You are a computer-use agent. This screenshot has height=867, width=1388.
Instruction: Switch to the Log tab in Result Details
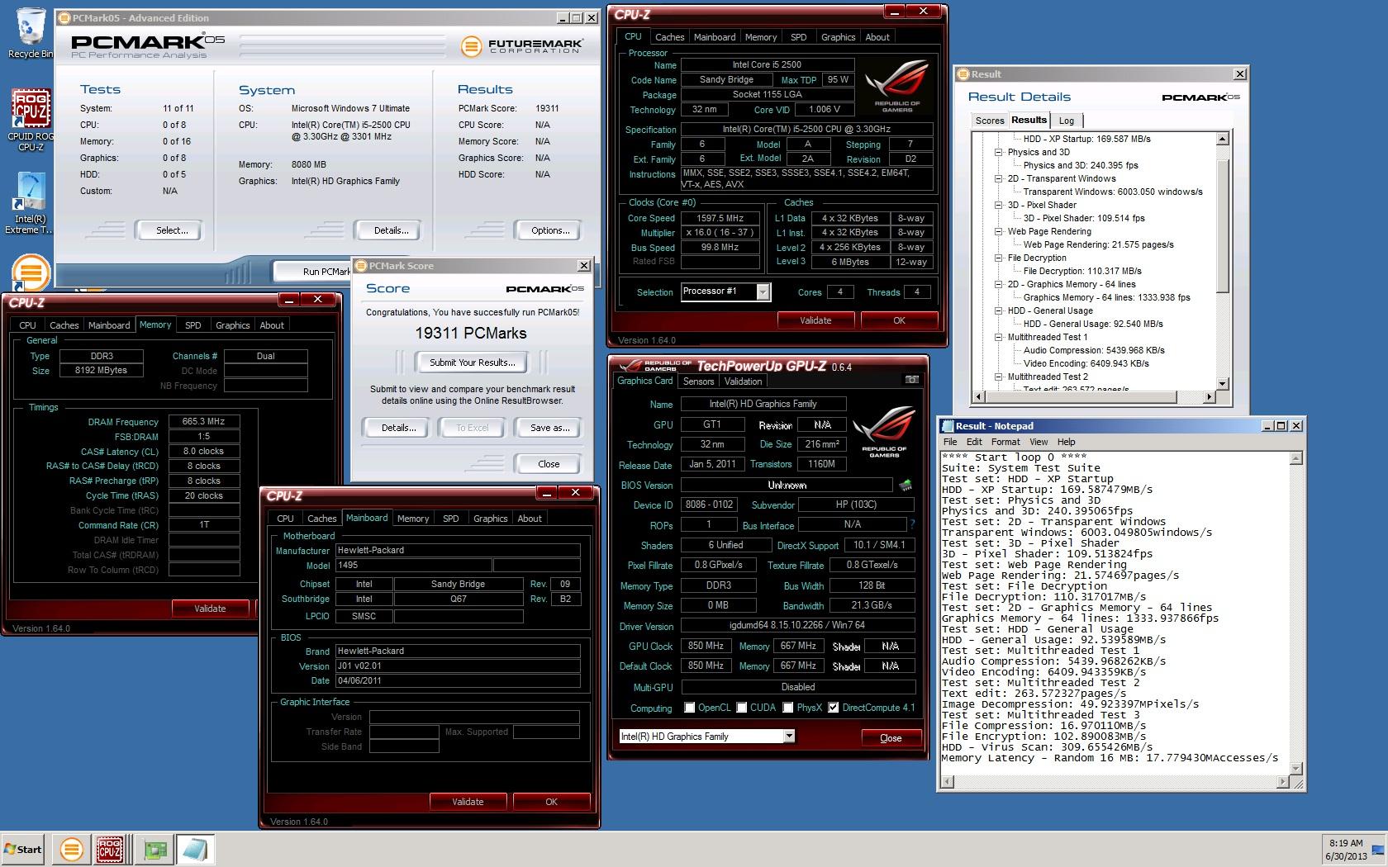(x=1067, y=121)
